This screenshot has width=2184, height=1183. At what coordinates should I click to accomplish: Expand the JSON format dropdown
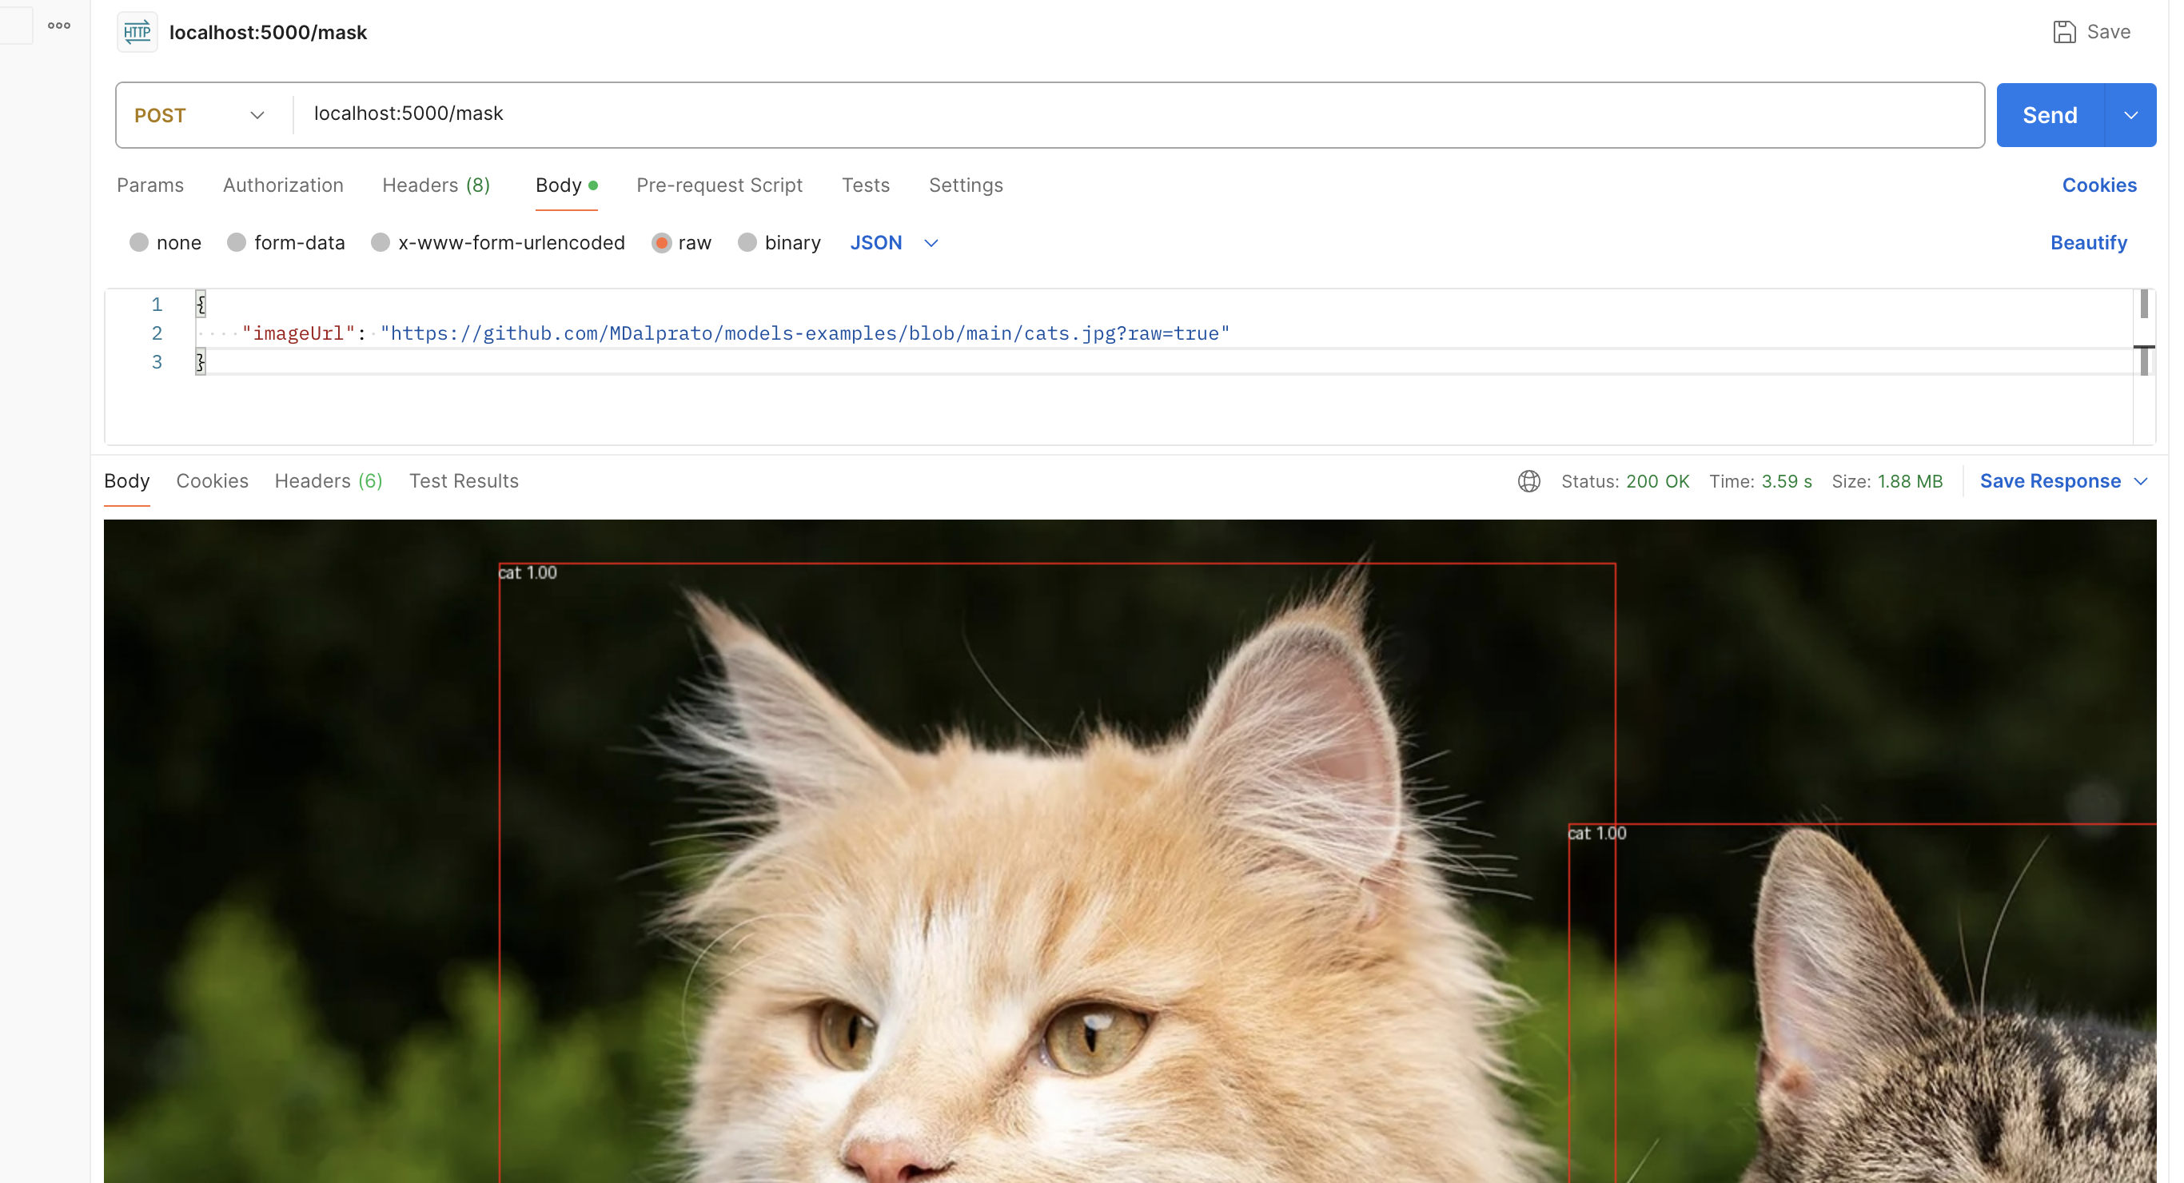pos(930,243)
